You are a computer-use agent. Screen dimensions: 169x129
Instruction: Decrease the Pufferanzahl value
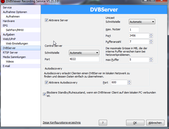point(151,43)
